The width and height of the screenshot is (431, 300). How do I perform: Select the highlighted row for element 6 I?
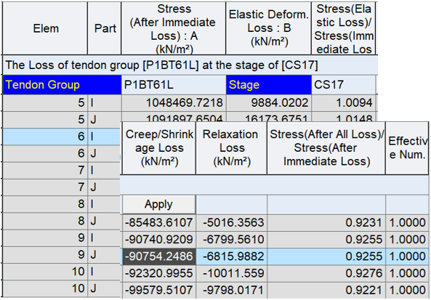pyautogui.click(x=62, y=137)
